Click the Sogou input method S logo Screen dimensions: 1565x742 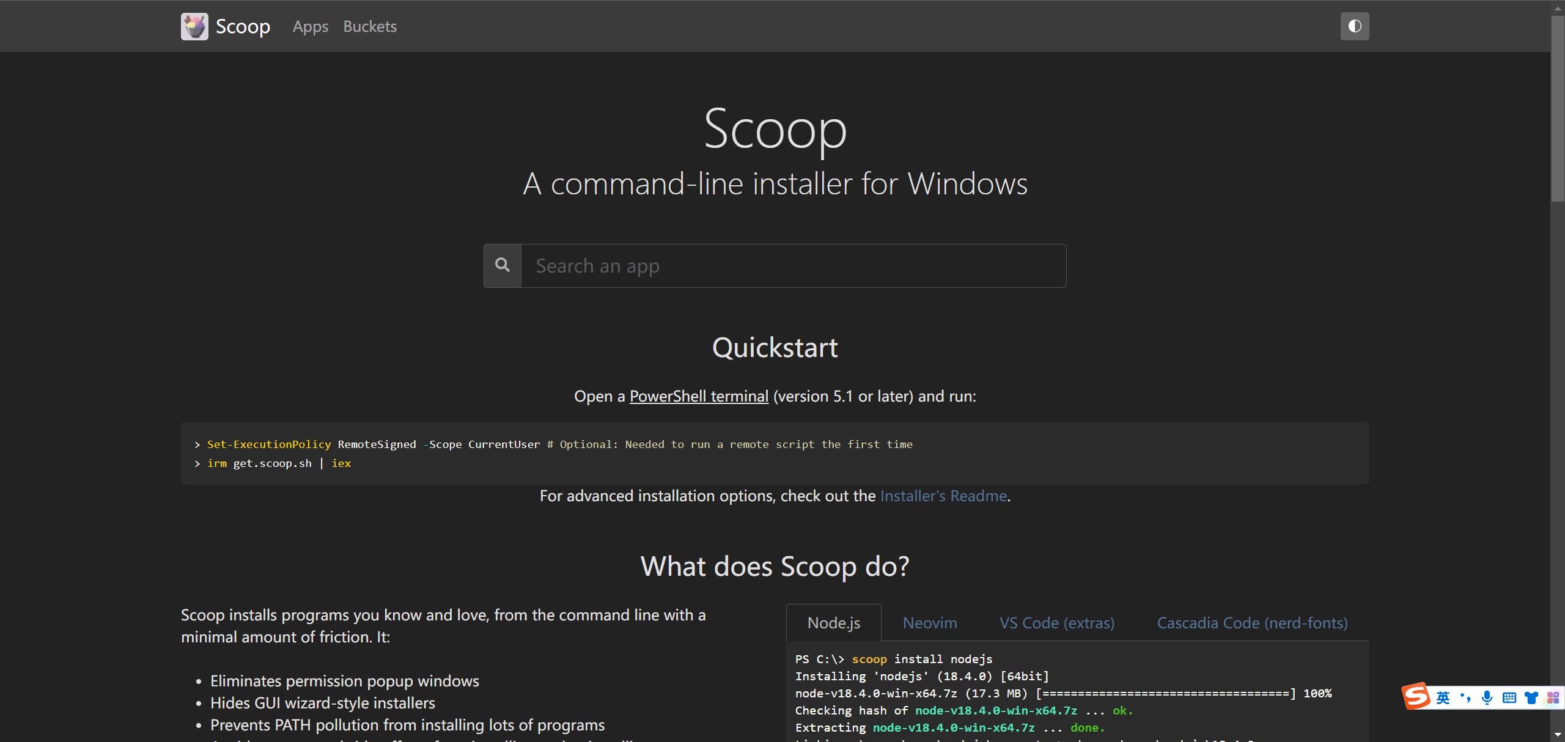point(1415,696)
